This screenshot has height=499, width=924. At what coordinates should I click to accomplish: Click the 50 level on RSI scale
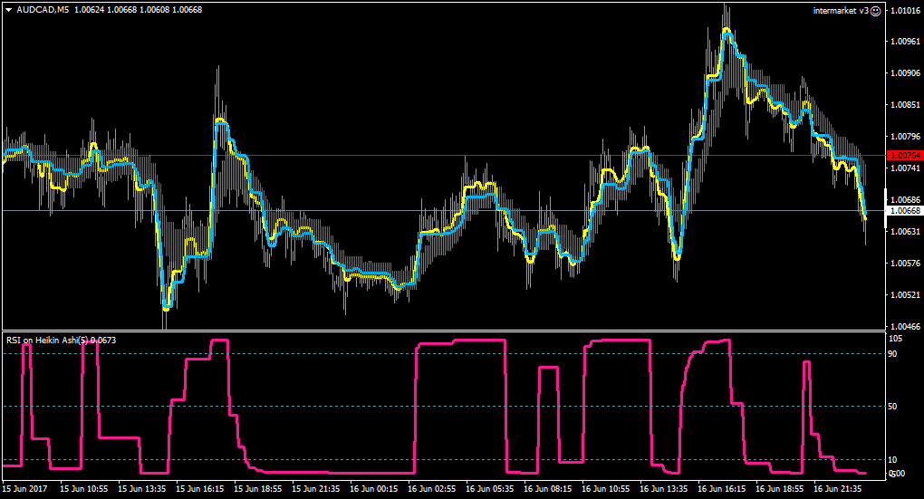click(893, 407)
